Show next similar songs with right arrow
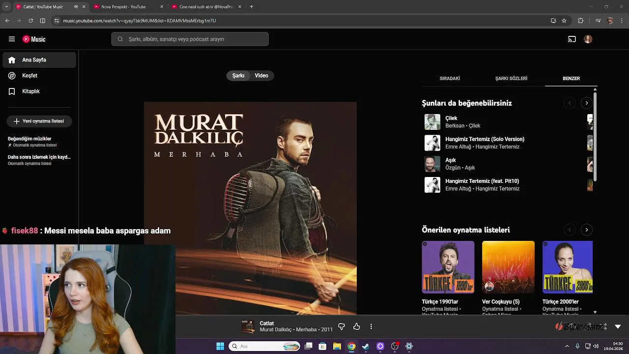Screen dimensions: 629x354 (586, 103)
